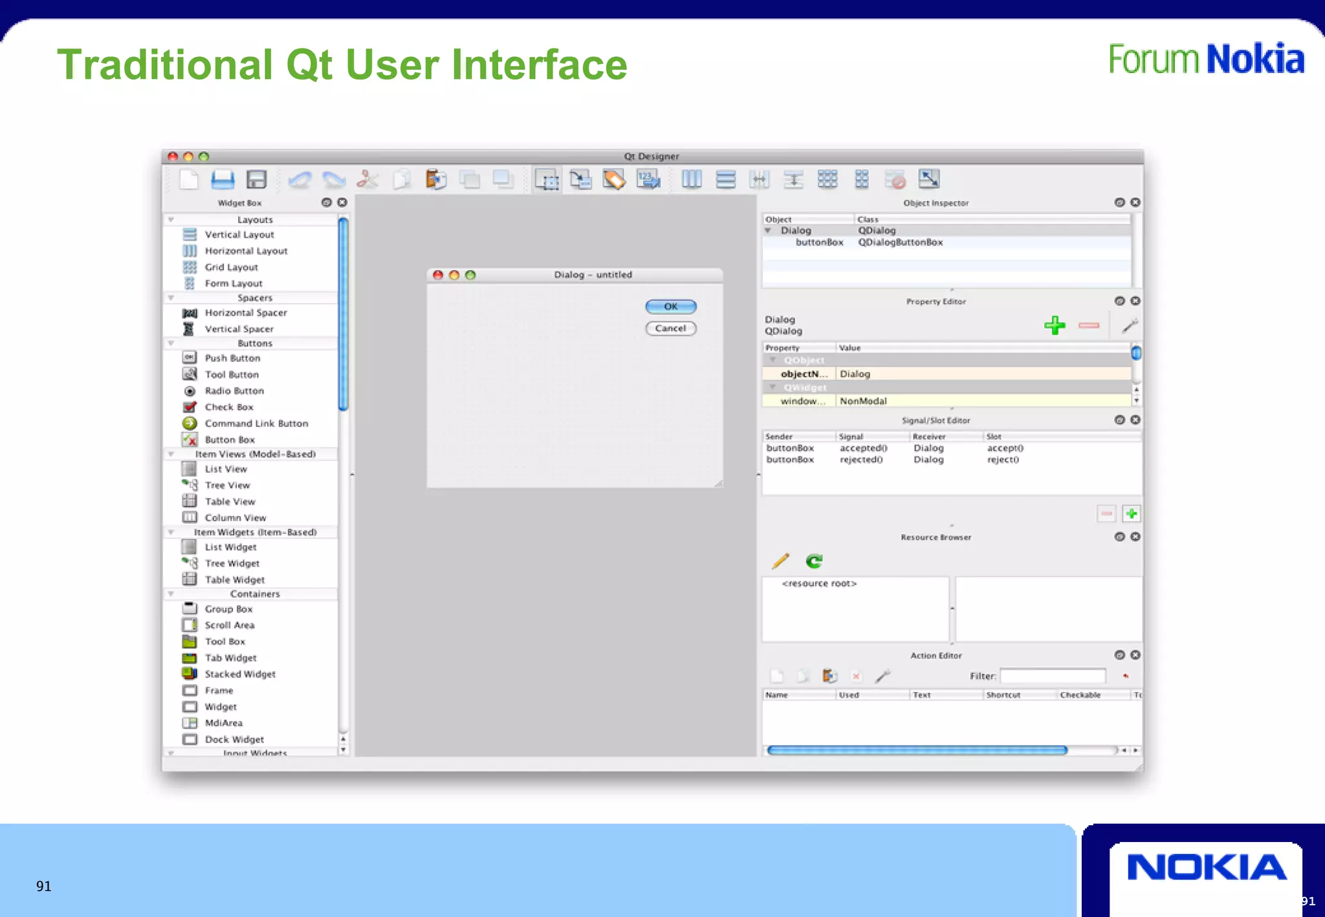Float the Object Inspector panel

[1120, 202]
